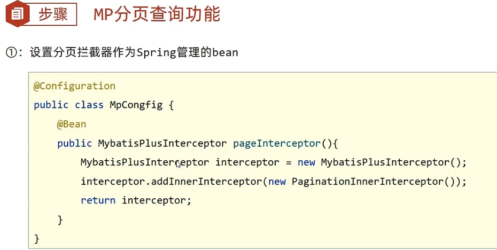Image resolution: width=497 pixels, height=250 pixels.
Task: Click the MpCongfig class name
Action: [136, 105]
